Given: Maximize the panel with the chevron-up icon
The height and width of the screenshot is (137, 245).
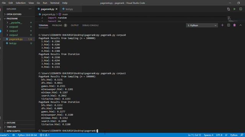Looking at the screenshot, I should point(240,25).
